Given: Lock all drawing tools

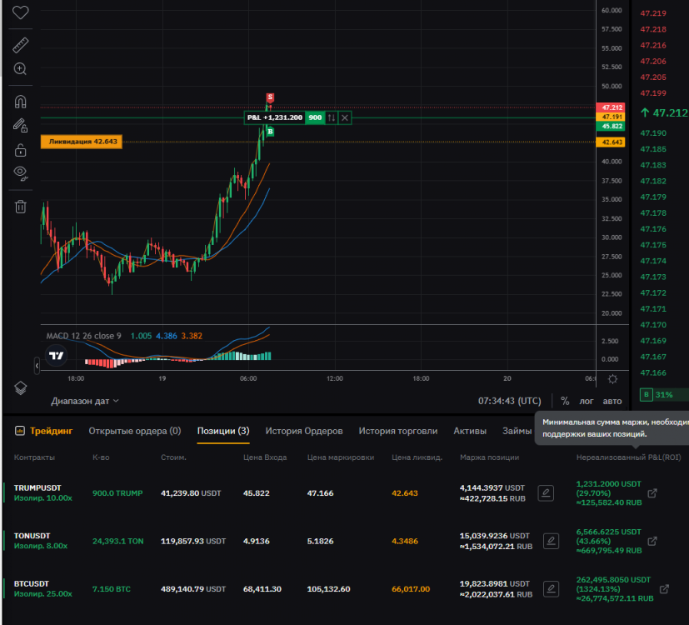Looking at the screenshot, I should click(20, 150).
